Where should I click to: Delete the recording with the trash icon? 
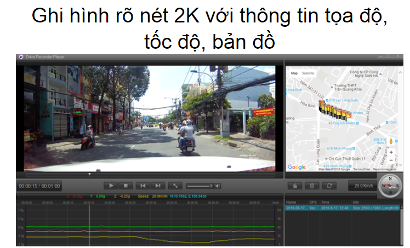[312, 186]
